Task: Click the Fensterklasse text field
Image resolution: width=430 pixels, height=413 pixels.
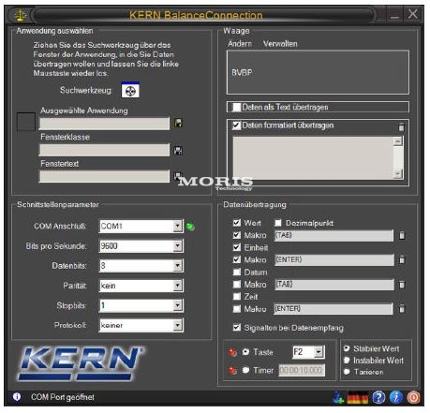Action: (x=104, y=150)
